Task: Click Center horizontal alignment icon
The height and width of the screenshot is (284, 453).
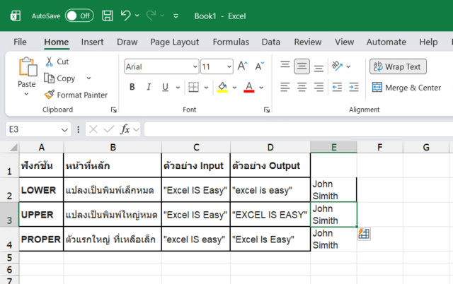Action: [x=302, y=87]
